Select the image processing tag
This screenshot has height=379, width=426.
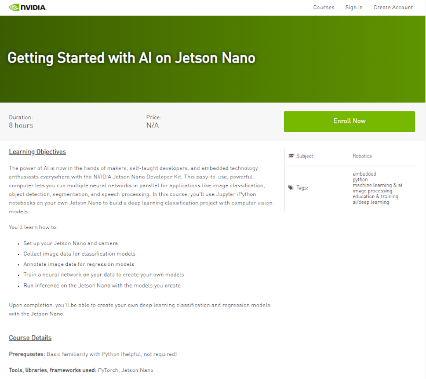[x=372, y=191]
